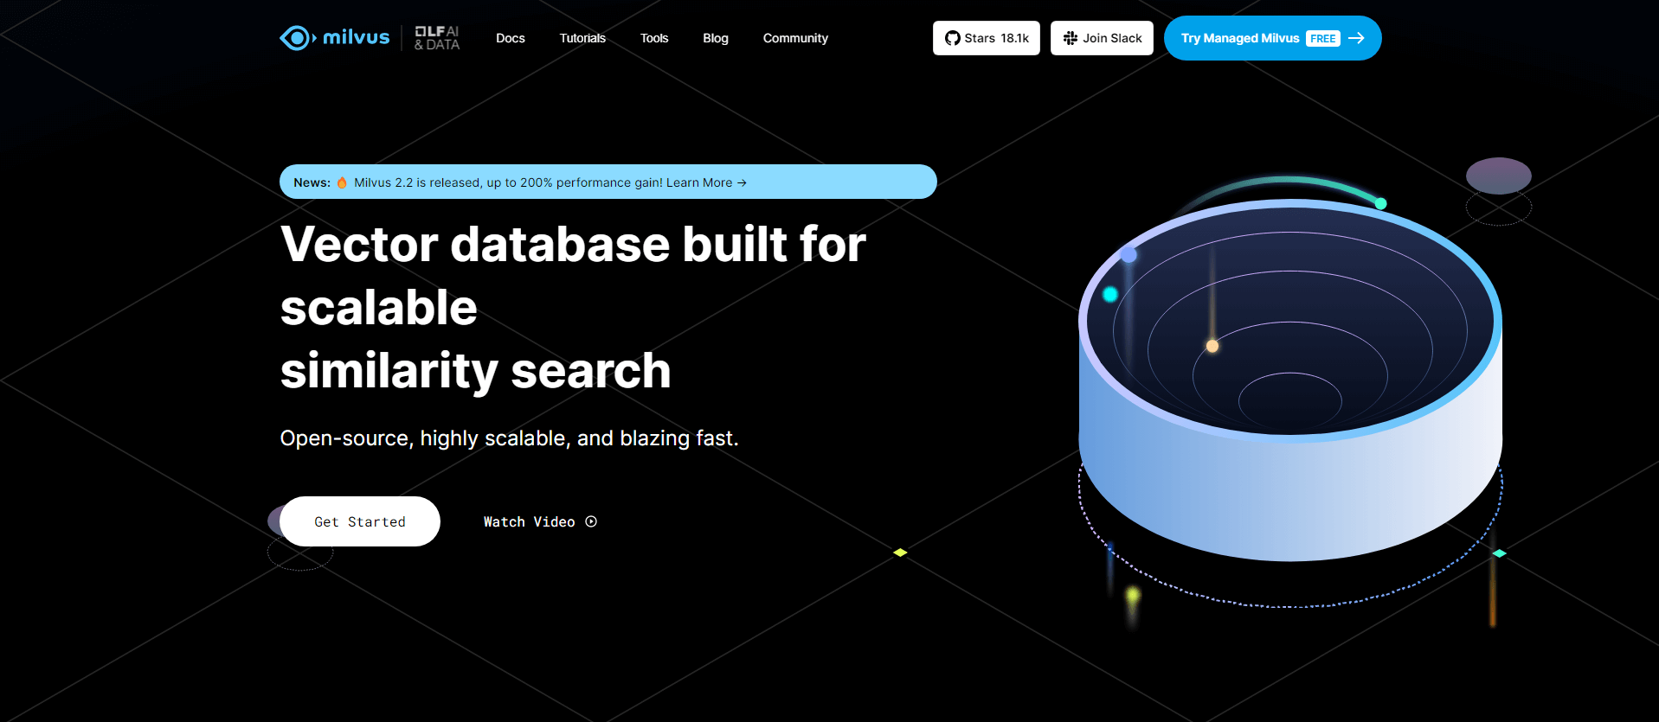This screenshot has height=722, width=1659.
Task: Click the fire icon in news banner
Action: pyautogui.click(x=342, y=182)
